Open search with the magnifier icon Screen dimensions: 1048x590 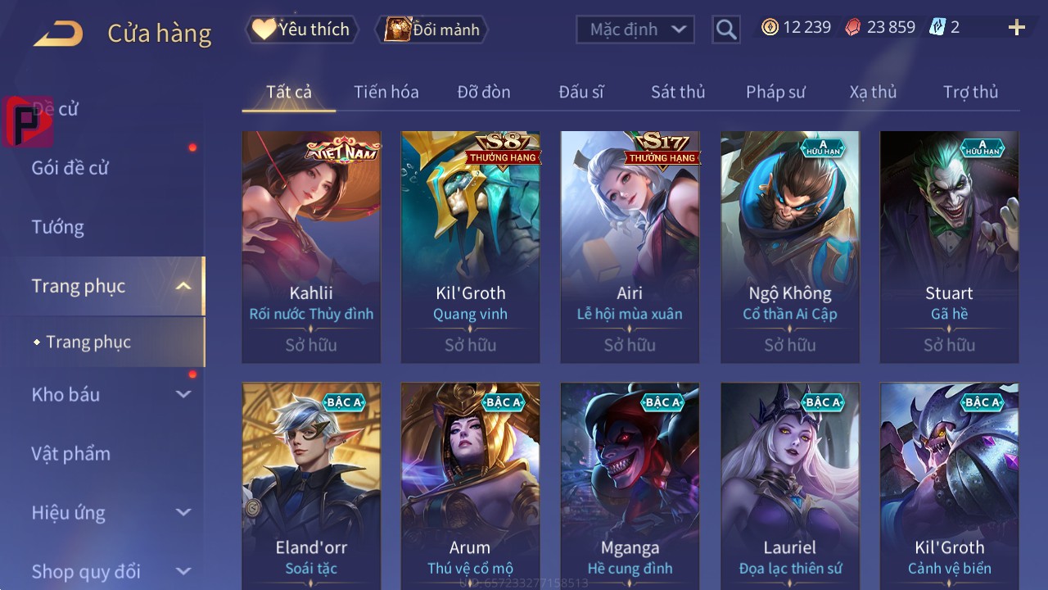point(726,29)
